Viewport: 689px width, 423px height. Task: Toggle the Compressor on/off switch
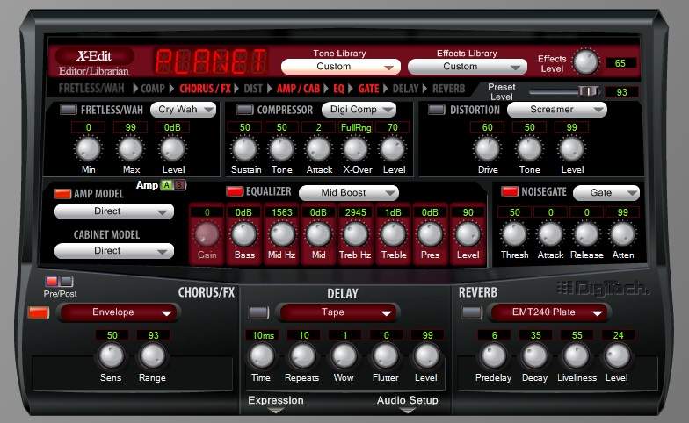point(244,110)
